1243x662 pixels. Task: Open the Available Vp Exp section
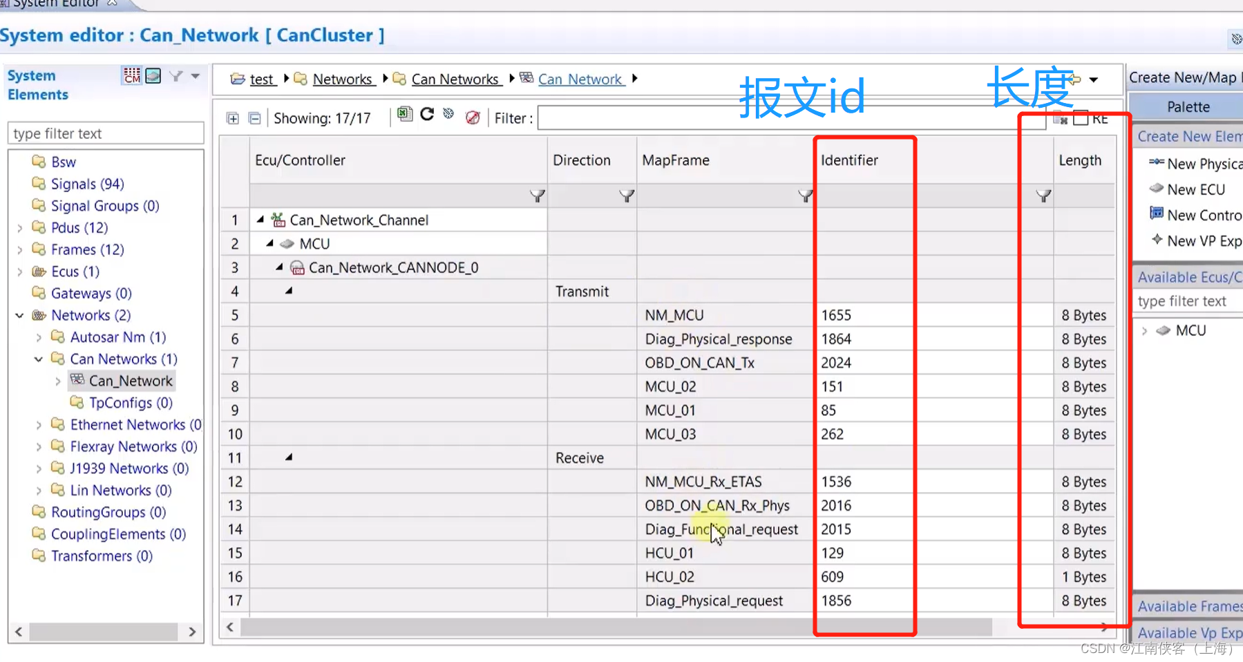(1189, 633)
